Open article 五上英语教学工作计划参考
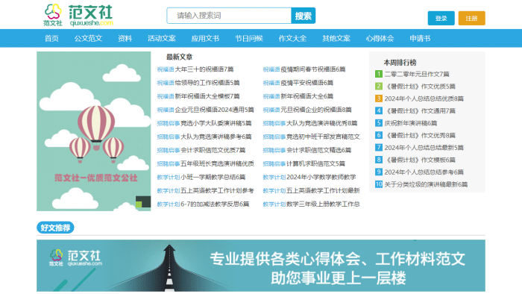This screenshot has height=294, width=522. 218,190
